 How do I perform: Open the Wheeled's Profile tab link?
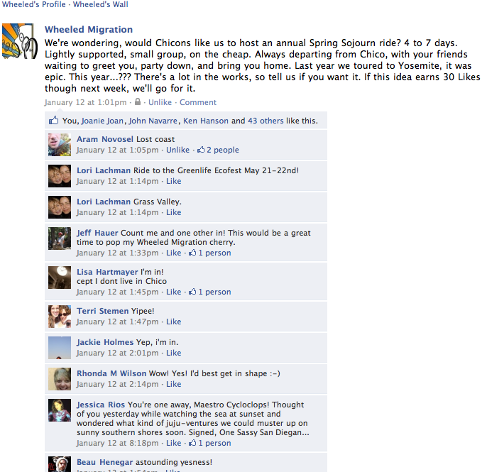33,4
